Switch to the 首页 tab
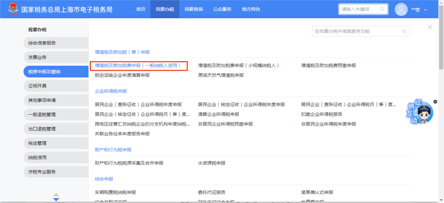Viewport: 444px width, 203px height. pyautogui.click(x=141, y=9)
